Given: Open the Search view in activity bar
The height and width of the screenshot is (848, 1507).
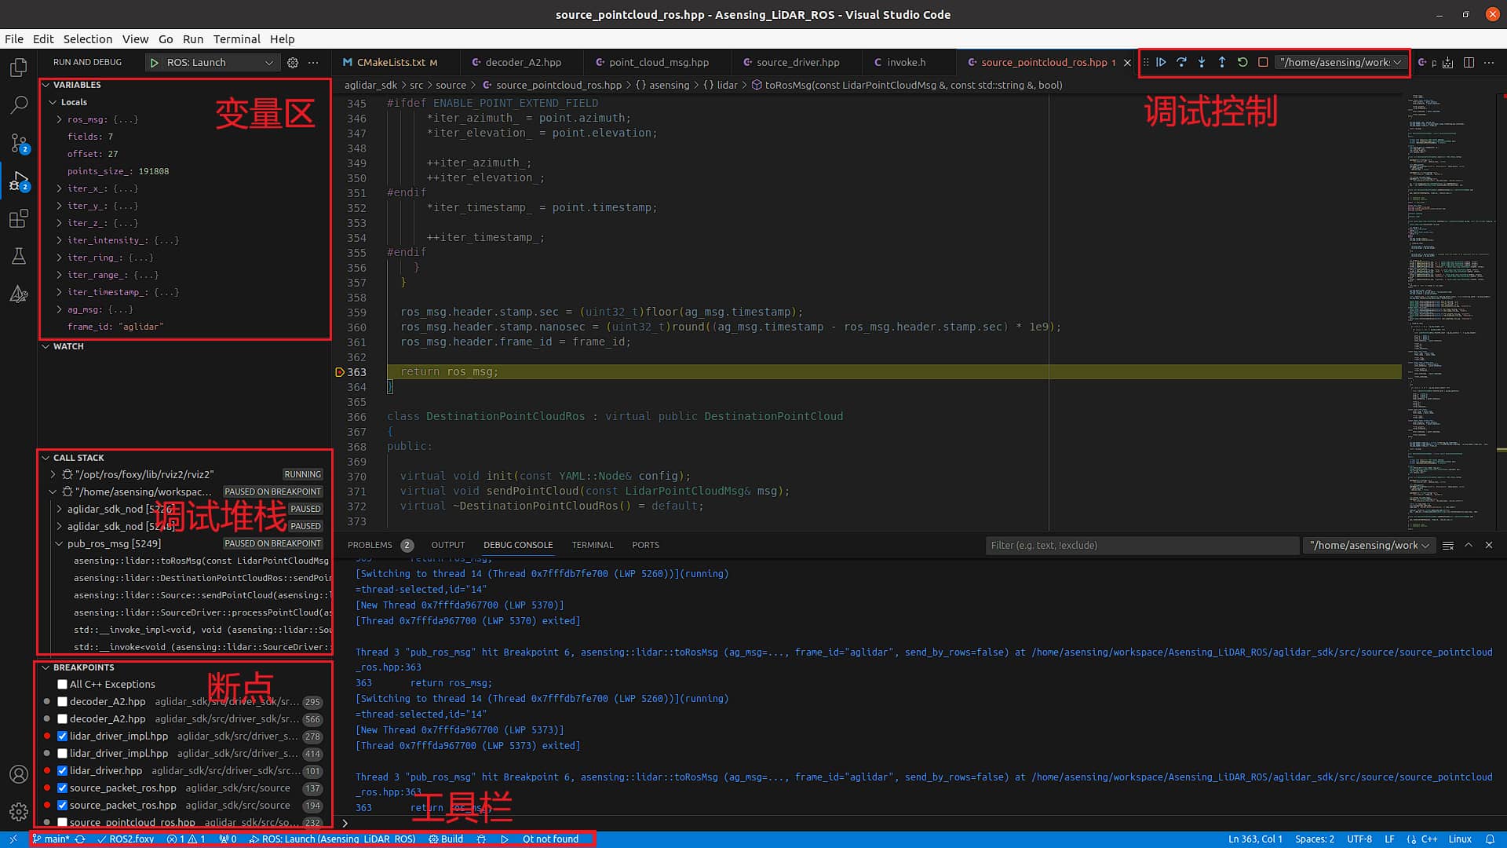Looking at the screenshot, I should (19, 104).
